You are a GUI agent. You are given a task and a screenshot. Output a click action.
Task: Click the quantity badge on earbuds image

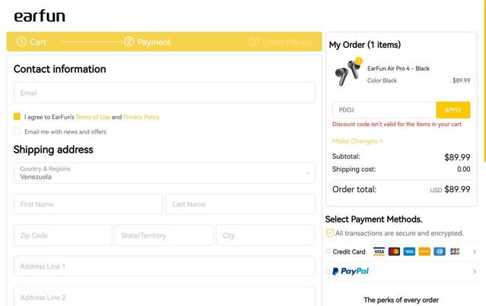pyautogui.click(x=359, y=61)
